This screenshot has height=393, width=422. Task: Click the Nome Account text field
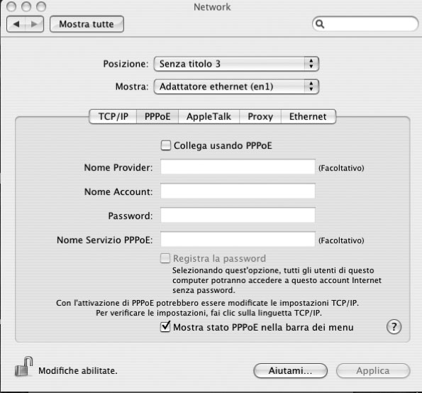point(238,191)
